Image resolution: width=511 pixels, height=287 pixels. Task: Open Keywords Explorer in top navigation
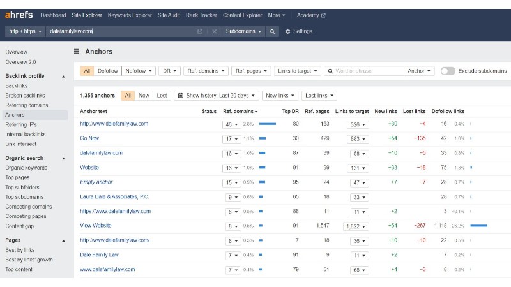(130, 15)
